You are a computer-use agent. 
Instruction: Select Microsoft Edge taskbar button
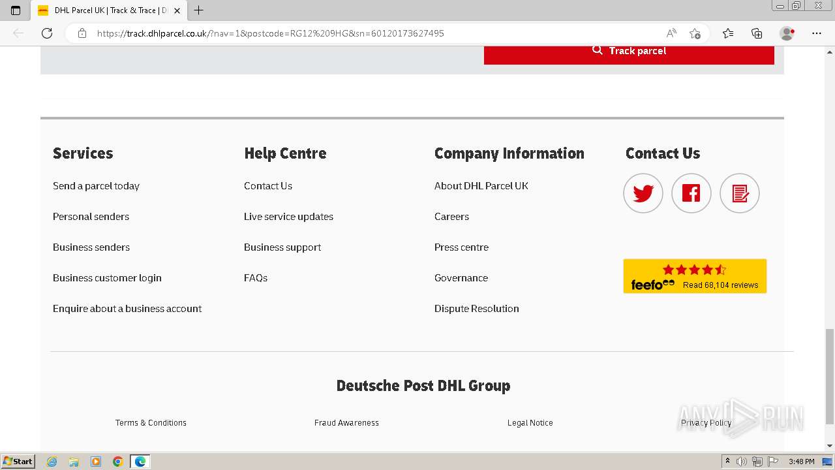[140, 462]
